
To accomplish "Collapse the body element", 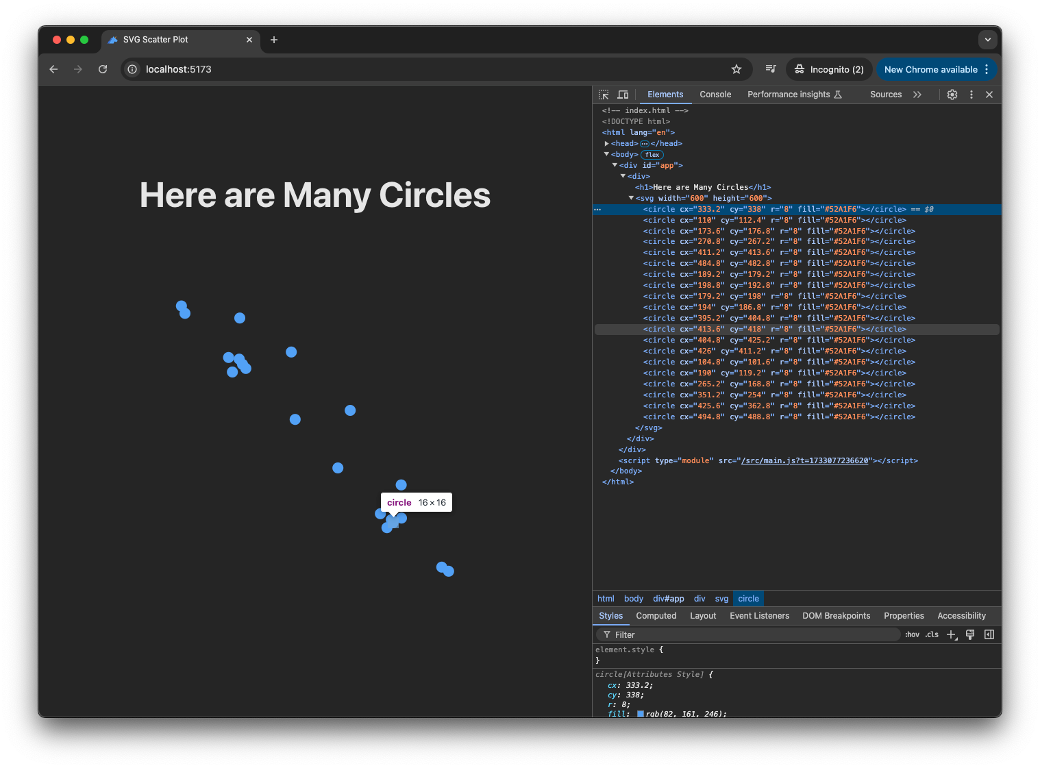I will pos(606,155).
